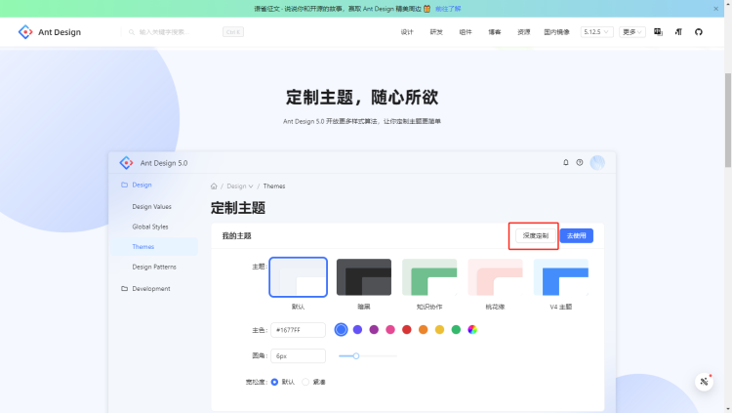Image resolution: width=732 pixels, height=413 pixels.
Task: Open the 设计 nav menu item
Action: tap(407, 32)
